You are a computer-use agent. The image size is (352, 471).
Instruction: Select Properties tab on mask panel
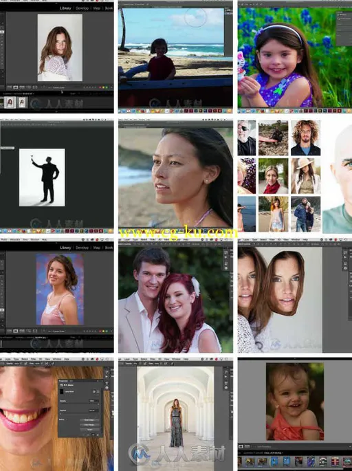click(63, 381)
